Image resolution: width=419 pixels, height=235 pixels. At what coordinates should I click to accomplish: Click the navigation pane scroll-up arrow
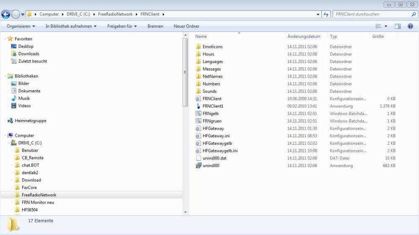[186, 35]
